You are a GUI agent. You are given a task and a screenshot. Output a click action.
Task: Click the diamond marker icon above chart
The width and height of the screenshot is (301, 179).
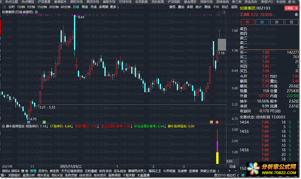219,12
